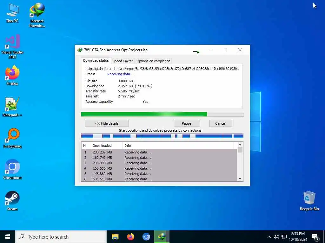Viewport: 325px width, 243px height.
Task: Click Receiving data status text
Action: tap(120, 74)
